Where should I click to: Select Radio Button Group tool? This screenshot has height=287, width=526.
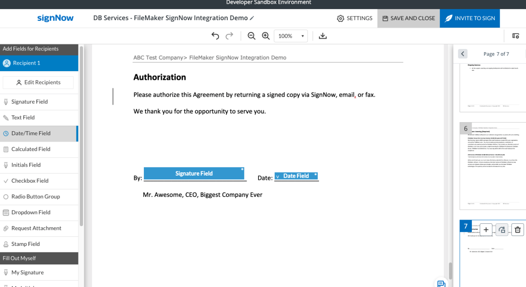pos(39,197)
